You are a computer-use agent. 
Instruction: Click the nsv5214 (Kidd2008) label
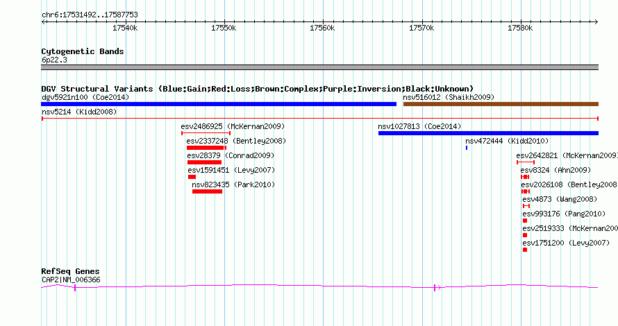tap(79, 112)
